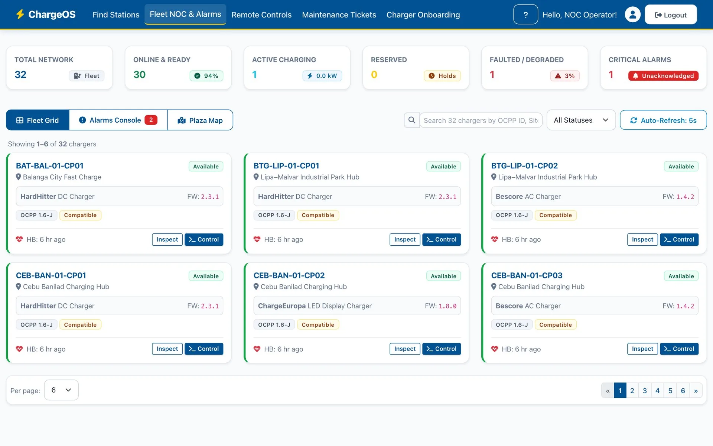The image size is (713, 446).
Task: Open BTG-LIP-01-CP02 charger title link
Action: 524,166
